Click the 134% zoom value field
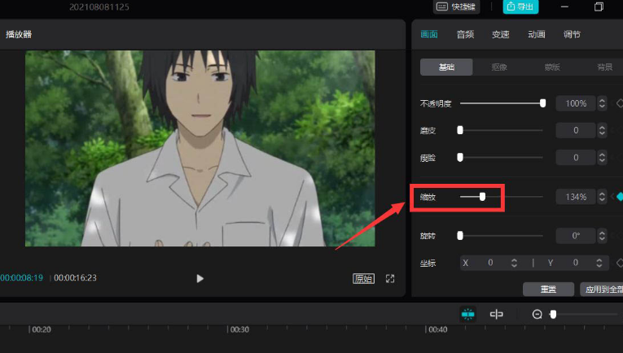 (576, 197)
